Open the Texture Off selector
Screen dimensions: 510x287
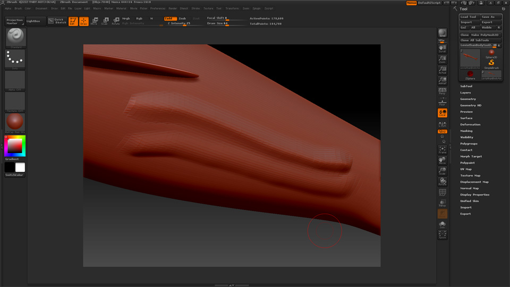tap(15, 102)
